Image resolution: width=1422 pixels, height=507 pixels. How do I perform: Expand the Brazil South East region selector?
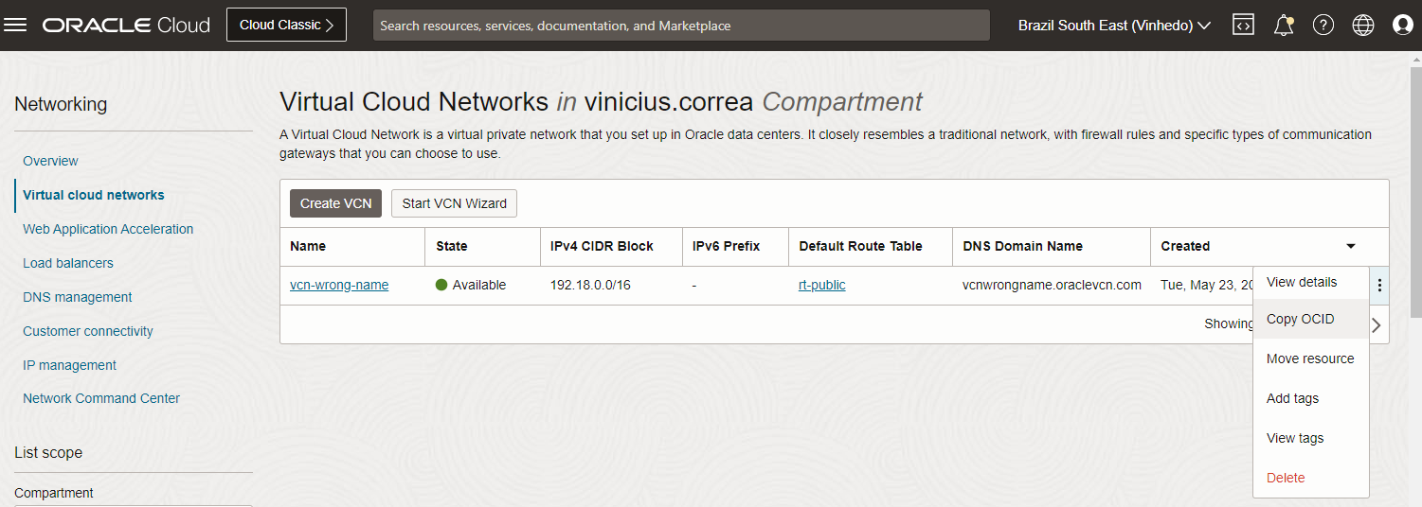(1114, 26)
